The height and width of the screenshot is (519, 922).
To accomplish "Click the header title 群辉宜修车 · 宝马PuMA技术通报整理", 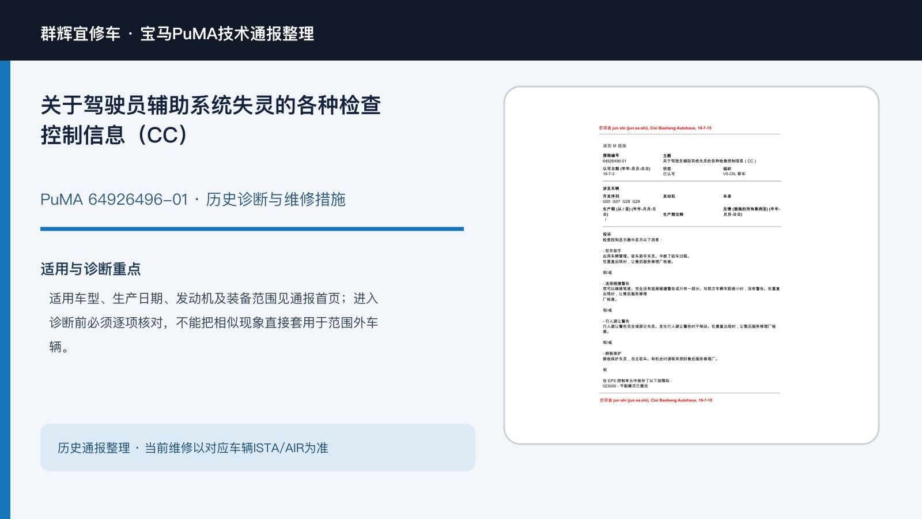I will click(x=177, y=33).
